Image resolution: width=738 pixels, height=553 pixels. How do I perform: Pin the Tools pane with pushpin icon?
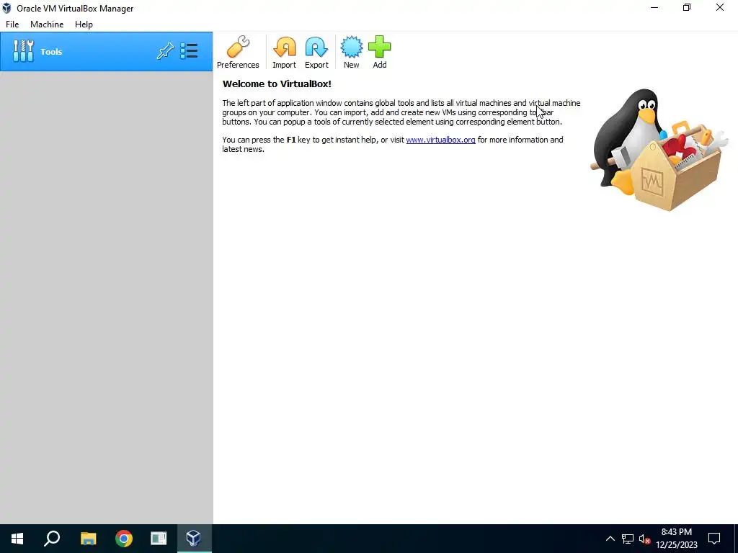point(165,51)
